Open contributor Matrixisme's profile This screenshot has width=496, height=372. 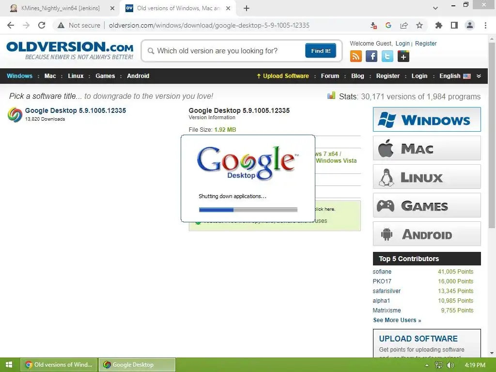[387, 310]
